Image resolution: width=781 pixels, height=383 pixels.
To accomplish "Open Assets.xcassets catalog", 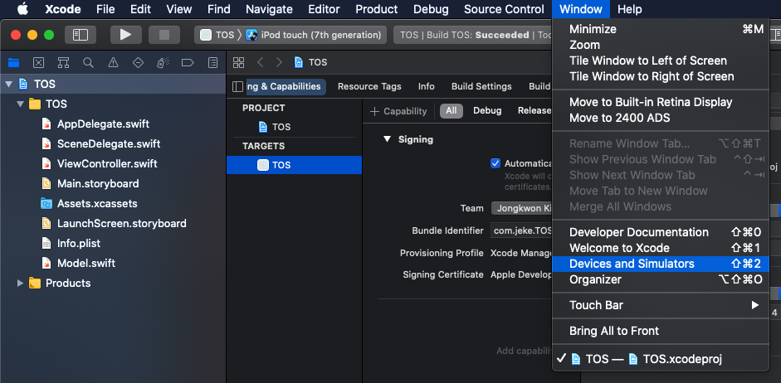I will point(97,203).
